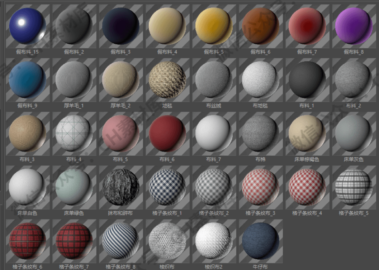The image size is (379, 270).
Task: Choose the 床单绿色 green bedsheet material
Action: [x=74, y=187]
